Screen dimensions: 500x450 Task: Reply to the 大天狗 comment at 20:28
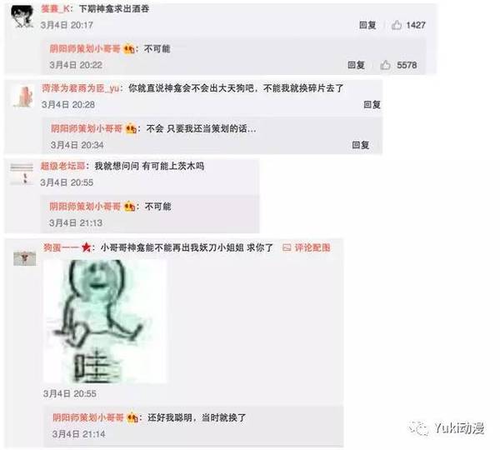click(x=372, y=104)
